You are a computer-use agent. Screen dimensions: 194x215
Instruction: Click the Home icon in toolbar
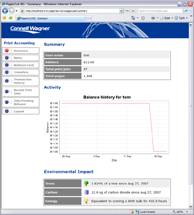(133, 18)
